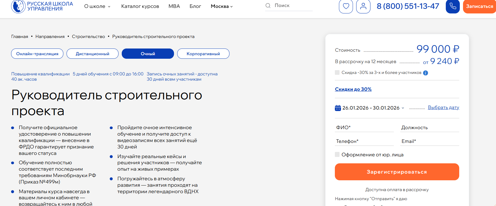Click the 'Выбрать дату' link

(443, 108)
